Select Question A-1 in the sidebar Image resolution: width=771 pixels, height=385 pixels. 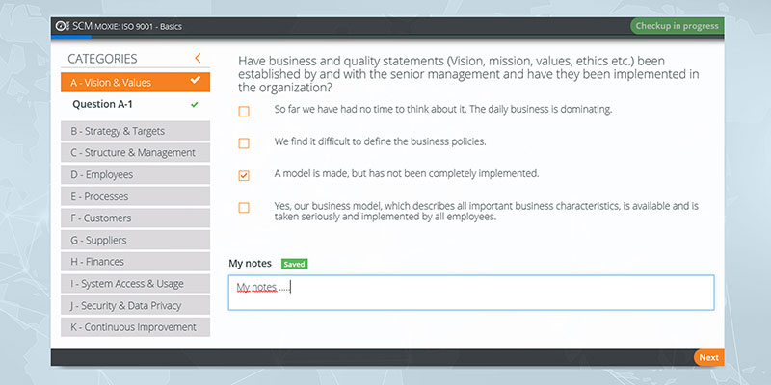[x=102, y=104]
